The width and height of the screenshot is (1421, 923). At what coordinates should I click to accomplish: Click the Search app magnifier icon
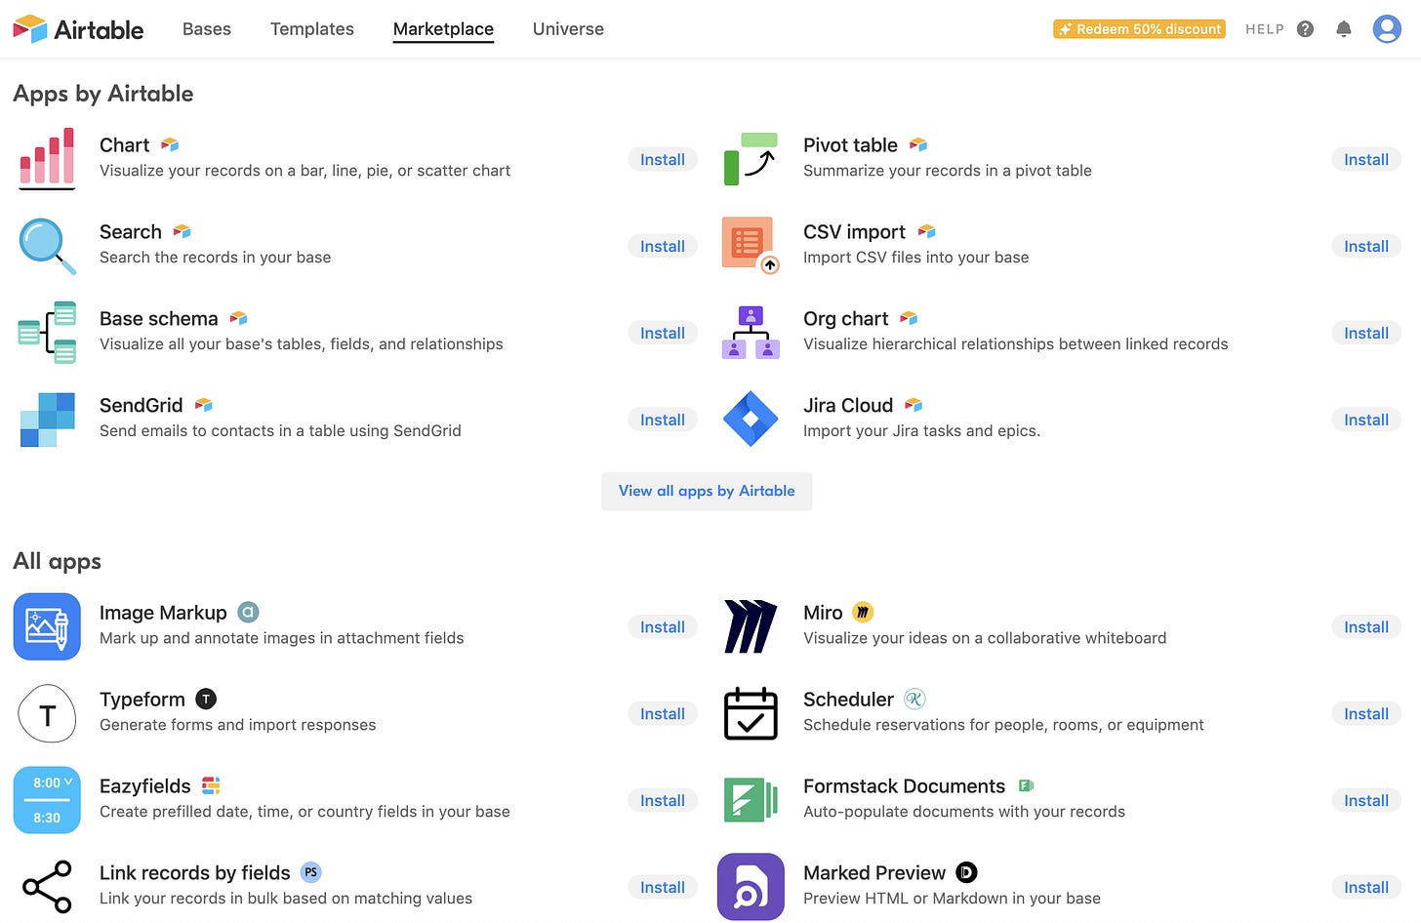47,245
